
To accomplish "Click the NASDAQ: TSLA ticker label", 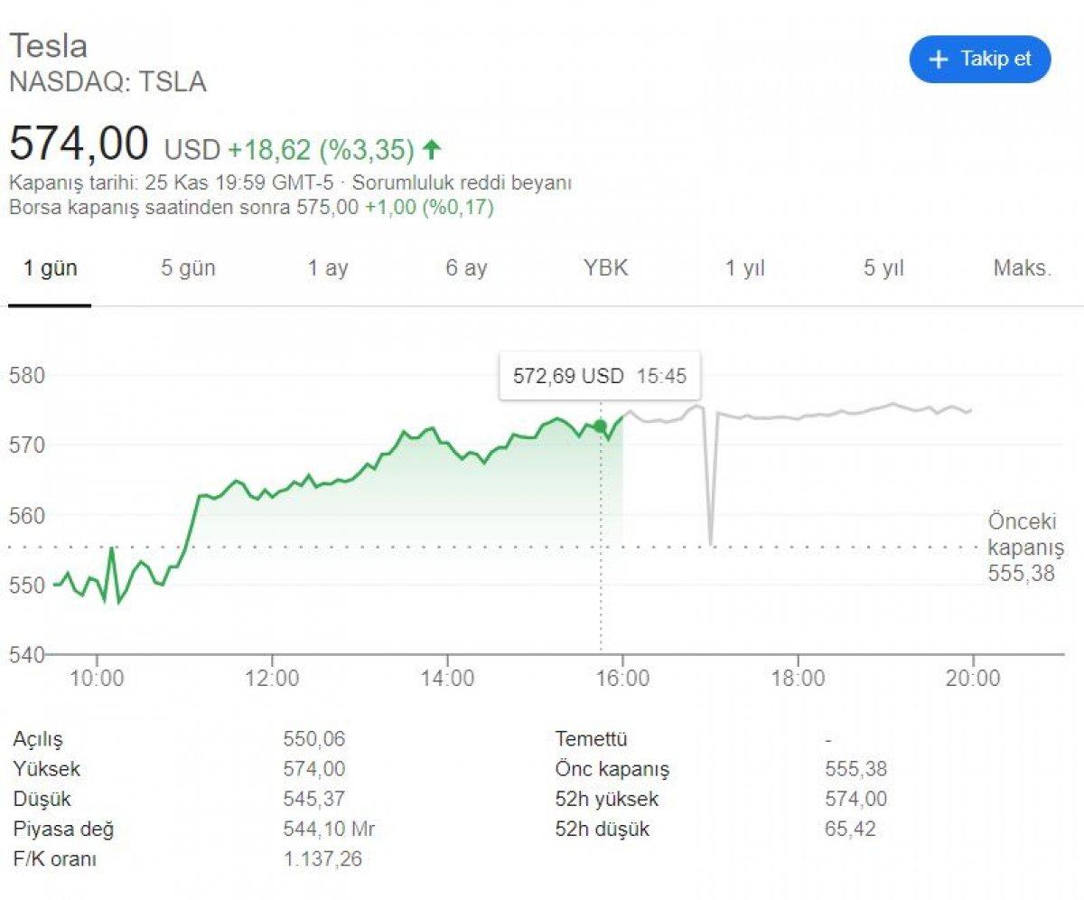I will 108,84.
